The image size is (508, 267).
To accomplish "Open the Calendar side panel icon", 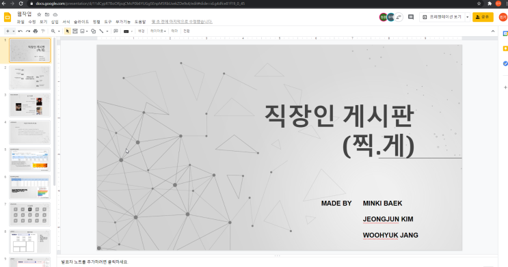I will coord(505,33).
